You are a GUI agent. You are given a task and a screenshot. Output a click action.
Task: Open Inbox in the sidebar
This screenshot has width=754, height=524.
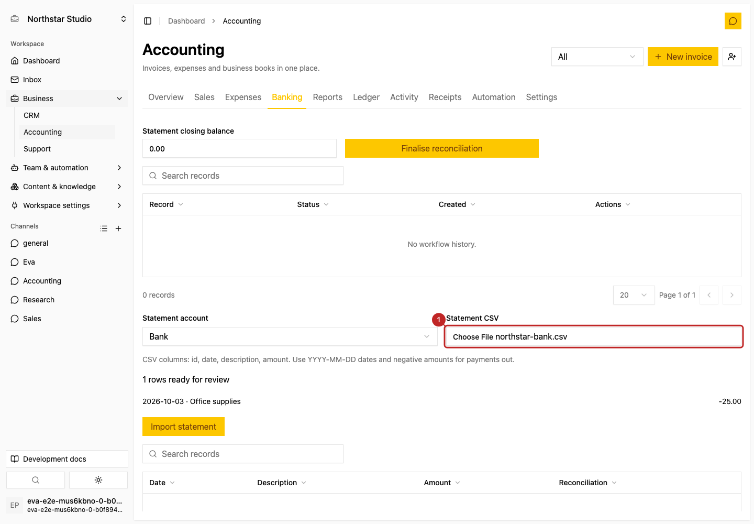[67, 80]
